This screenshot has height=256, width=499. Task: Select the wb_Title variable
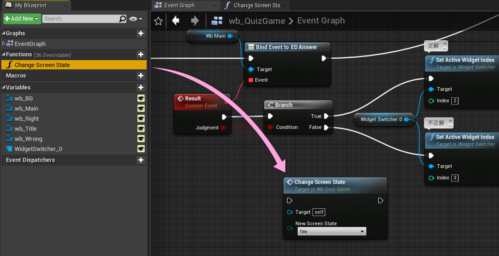(x=25, y=128)
